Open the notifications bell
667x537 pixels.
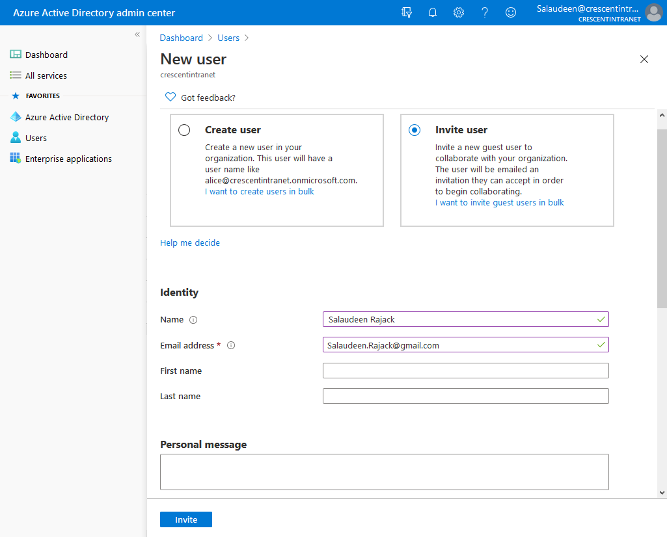tap(433, 12)
